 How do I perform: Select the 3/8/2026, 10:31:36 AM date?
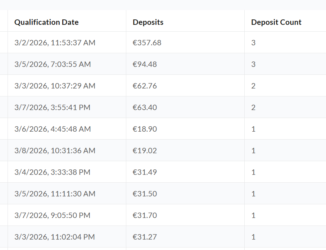pyautogui.click(x=55, y=151)
